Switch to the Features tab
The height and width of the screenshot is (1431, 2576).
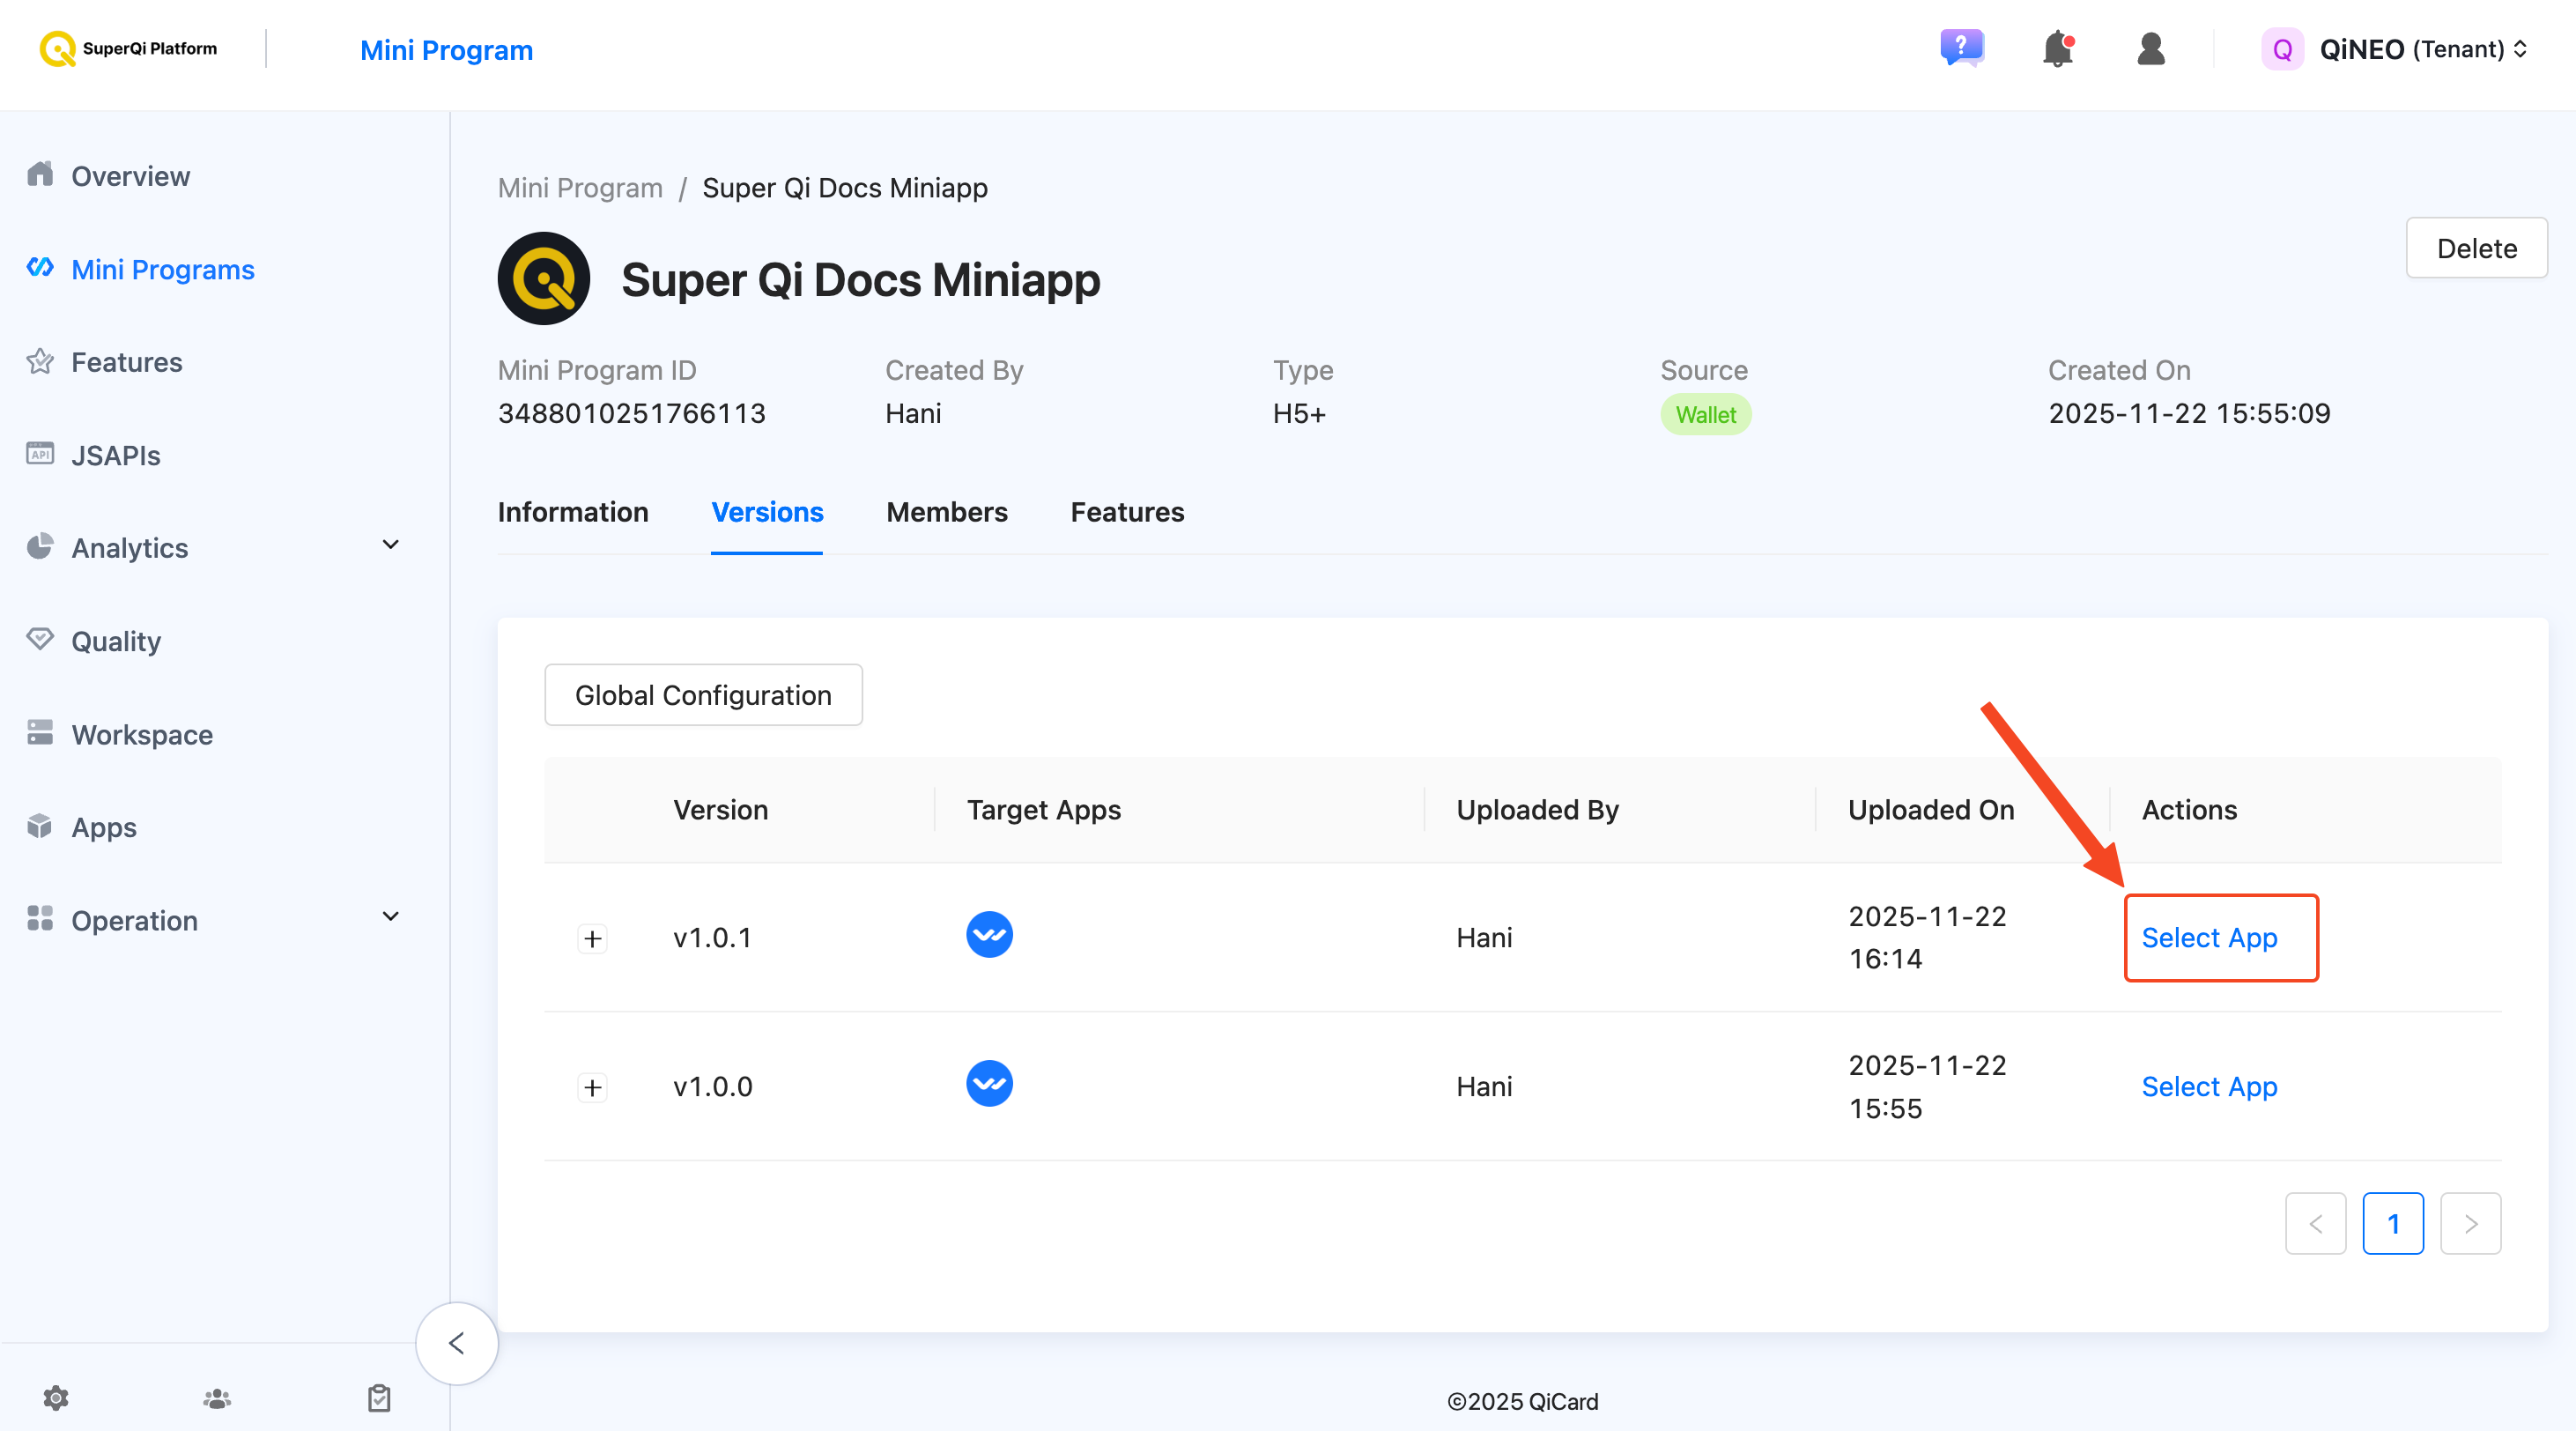point(1127,512)
